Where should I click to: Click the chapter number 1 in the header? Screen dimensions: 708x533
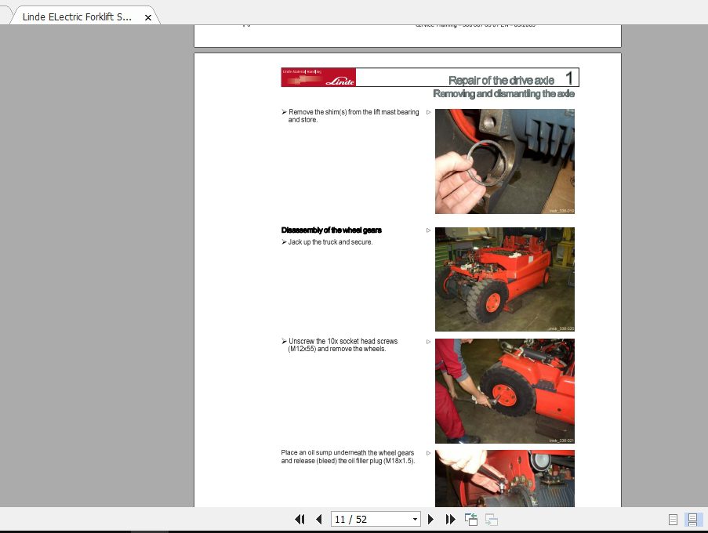point(569,78)
